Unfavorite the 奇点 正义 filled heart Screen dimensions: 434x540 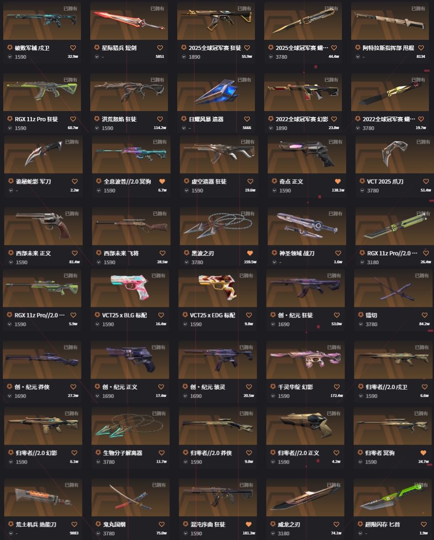[x=338, y=181]
